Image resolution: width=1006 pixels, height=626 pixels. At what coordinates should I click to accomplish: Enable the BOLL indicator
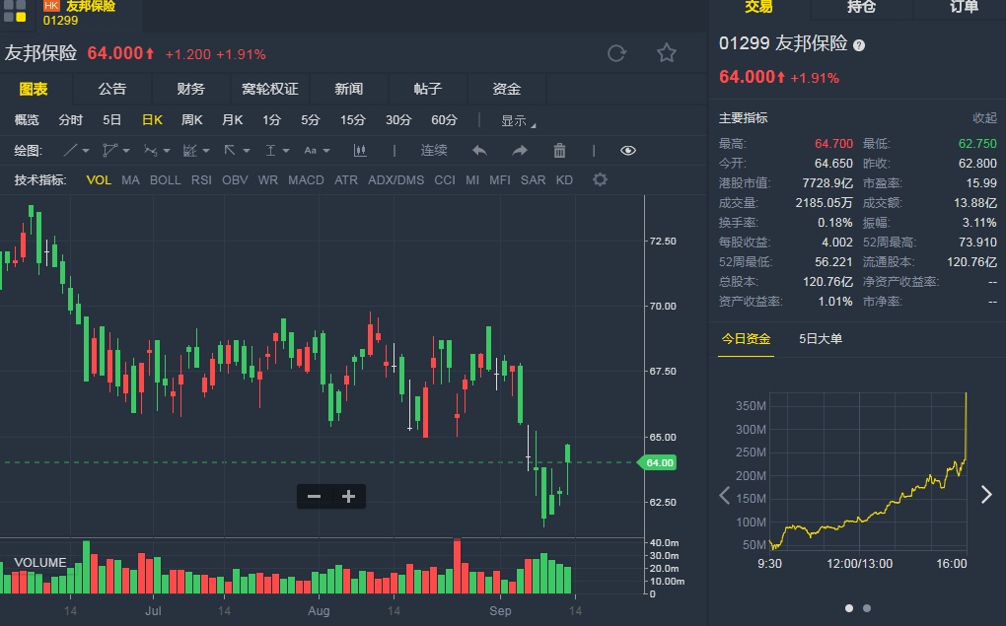[165, 180]
